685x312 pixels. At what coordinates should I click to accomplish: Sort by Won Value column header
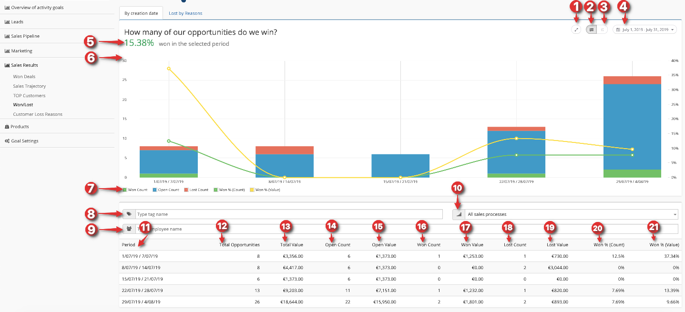click(472, 245)
